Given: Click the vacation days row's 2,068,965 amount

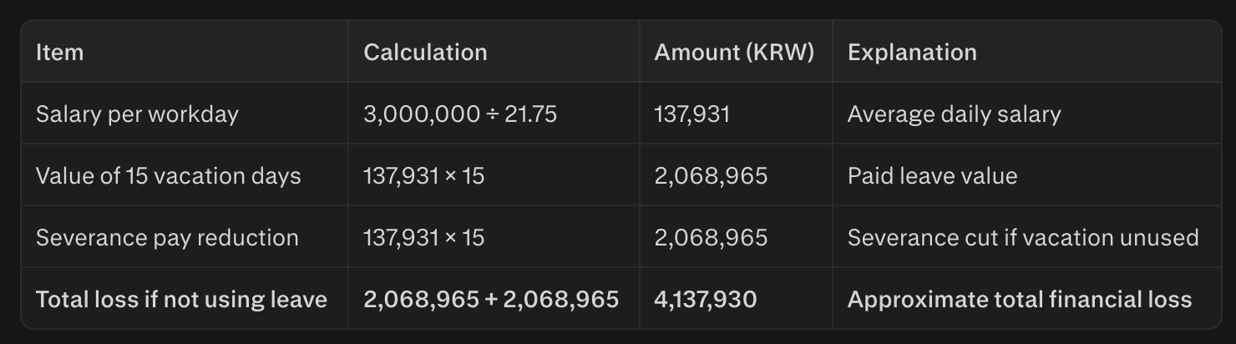Looking at the screenshot, I should (711, 175).
